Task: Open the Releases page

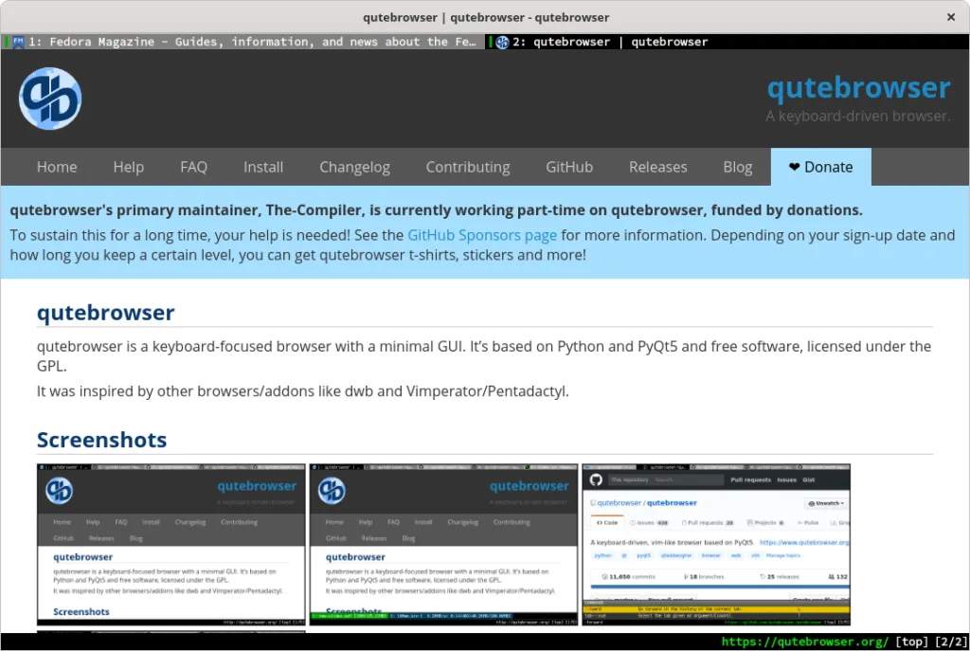Action: coord(657,167)
